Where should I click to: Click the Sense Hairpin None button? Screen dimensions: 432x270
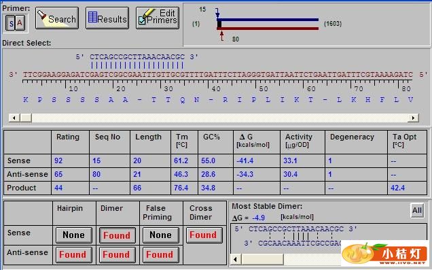click(x=74, y=235)
